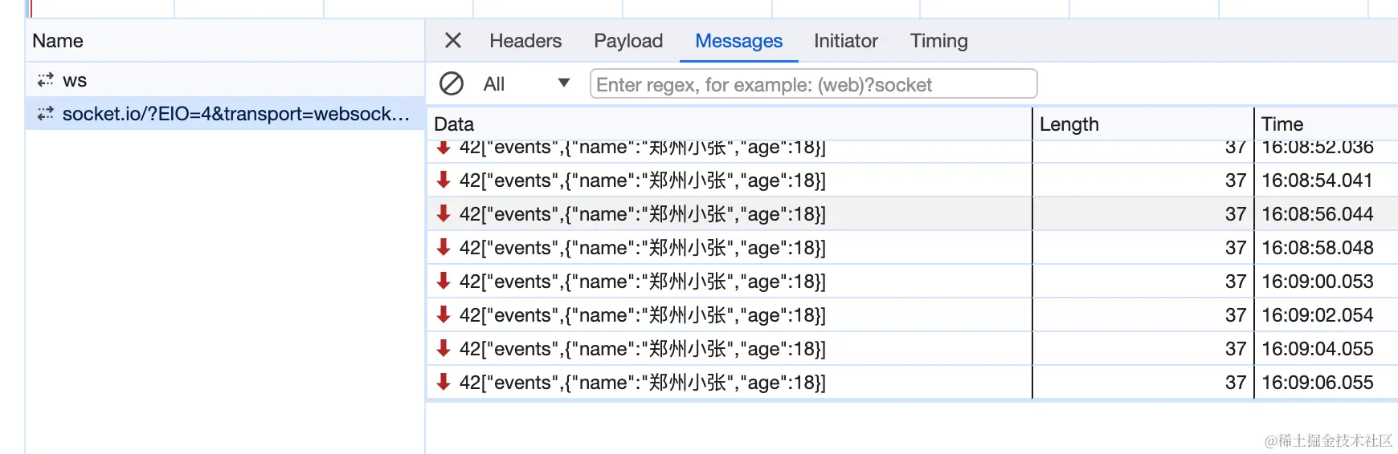
Task: Open the Timing tab
Action: pos(938,41)
